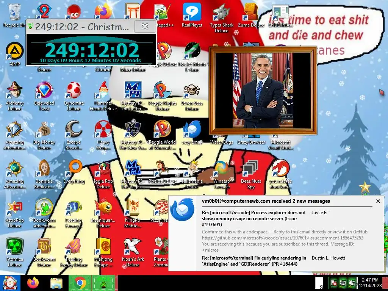Viewport: 388px width, 291px height.
Task: Launch the AstroPop Deluxe shortcut
Action: [x=14, y=213]
